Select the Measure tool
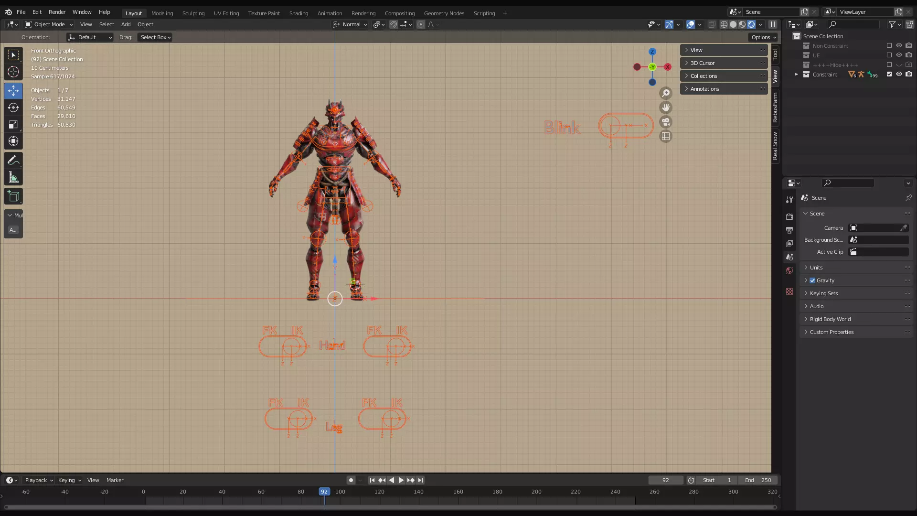The height and width of the screenshot is (516, 917). (13, 178)
